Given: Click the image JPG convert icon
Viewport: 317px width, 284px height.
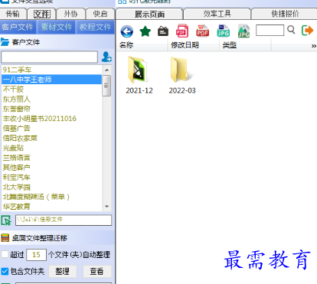Looking at the screenshot, I should coord(243,31).
